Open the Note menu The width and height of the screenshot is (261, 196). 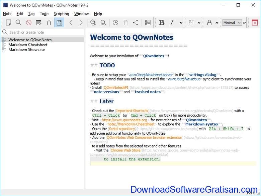tap(7, 14)
